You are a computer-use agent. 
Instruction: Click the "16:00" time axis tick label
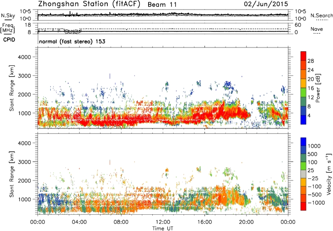204,222
